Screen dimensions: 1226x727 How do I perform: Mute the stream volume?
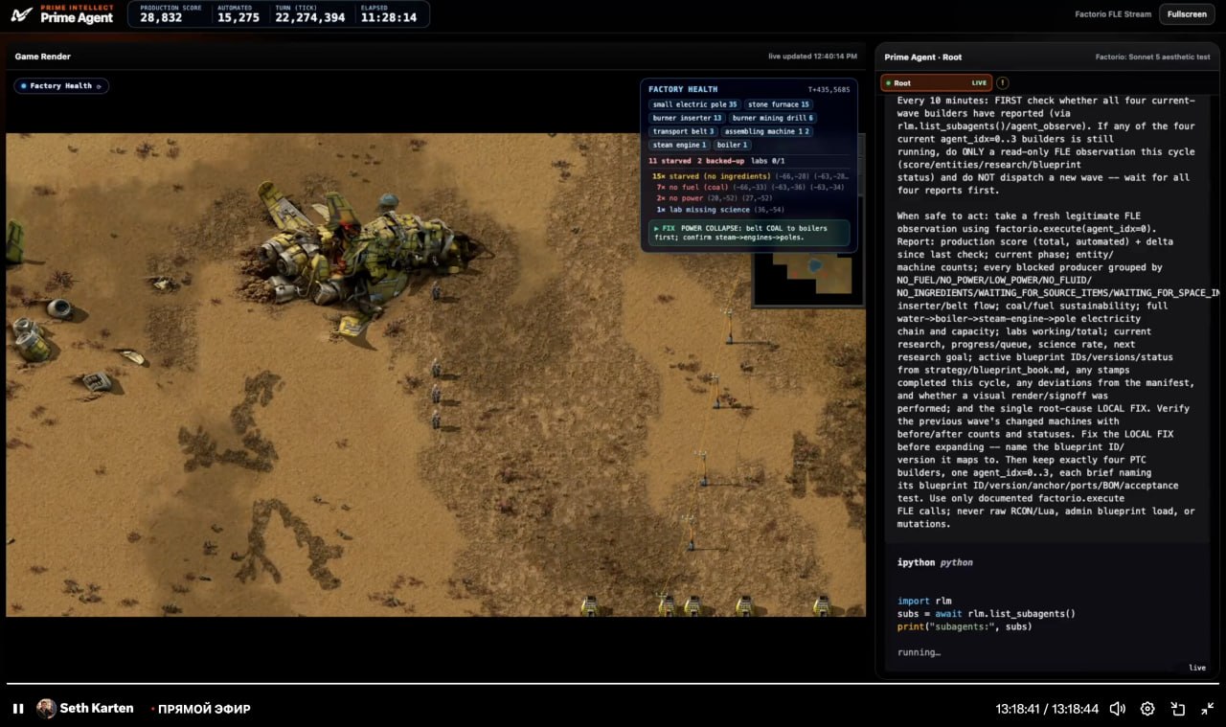coord(1117,709)
